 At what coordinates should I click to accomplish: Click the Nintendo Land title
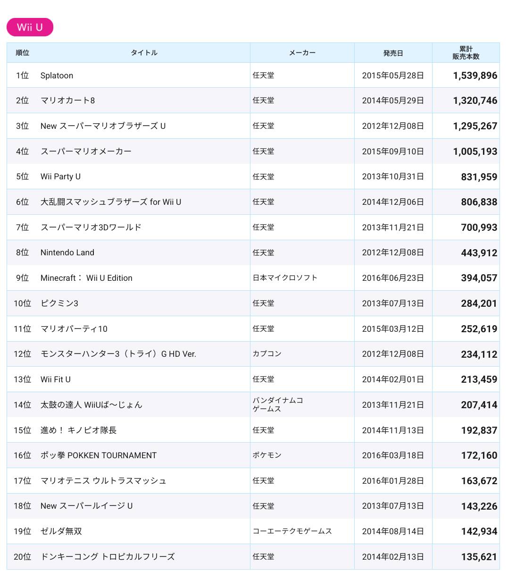(67, 252)
